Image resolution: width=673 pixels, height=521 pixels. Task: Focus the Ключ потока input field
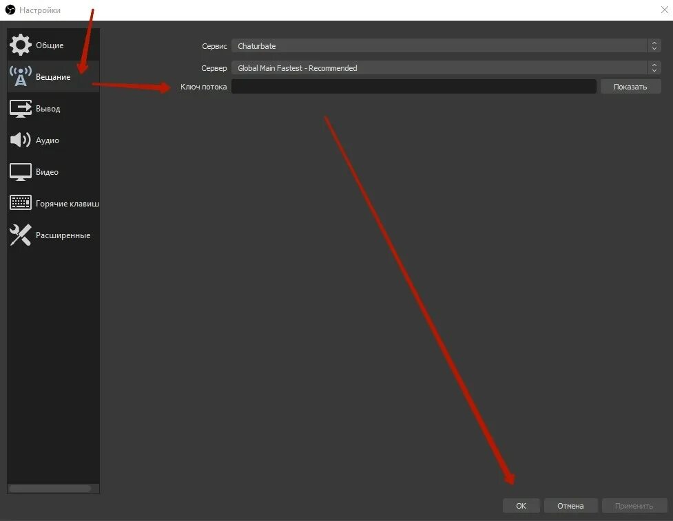click(x=414, y=87)
